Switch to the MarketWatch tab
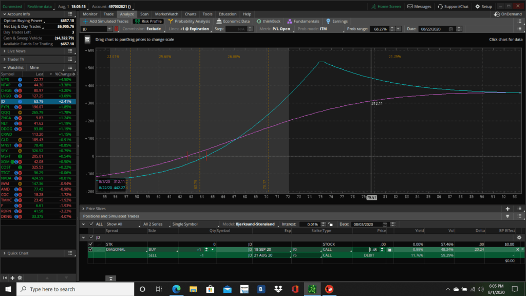Image resolution: width=526 pixels, height=296 pixels. 167,14
